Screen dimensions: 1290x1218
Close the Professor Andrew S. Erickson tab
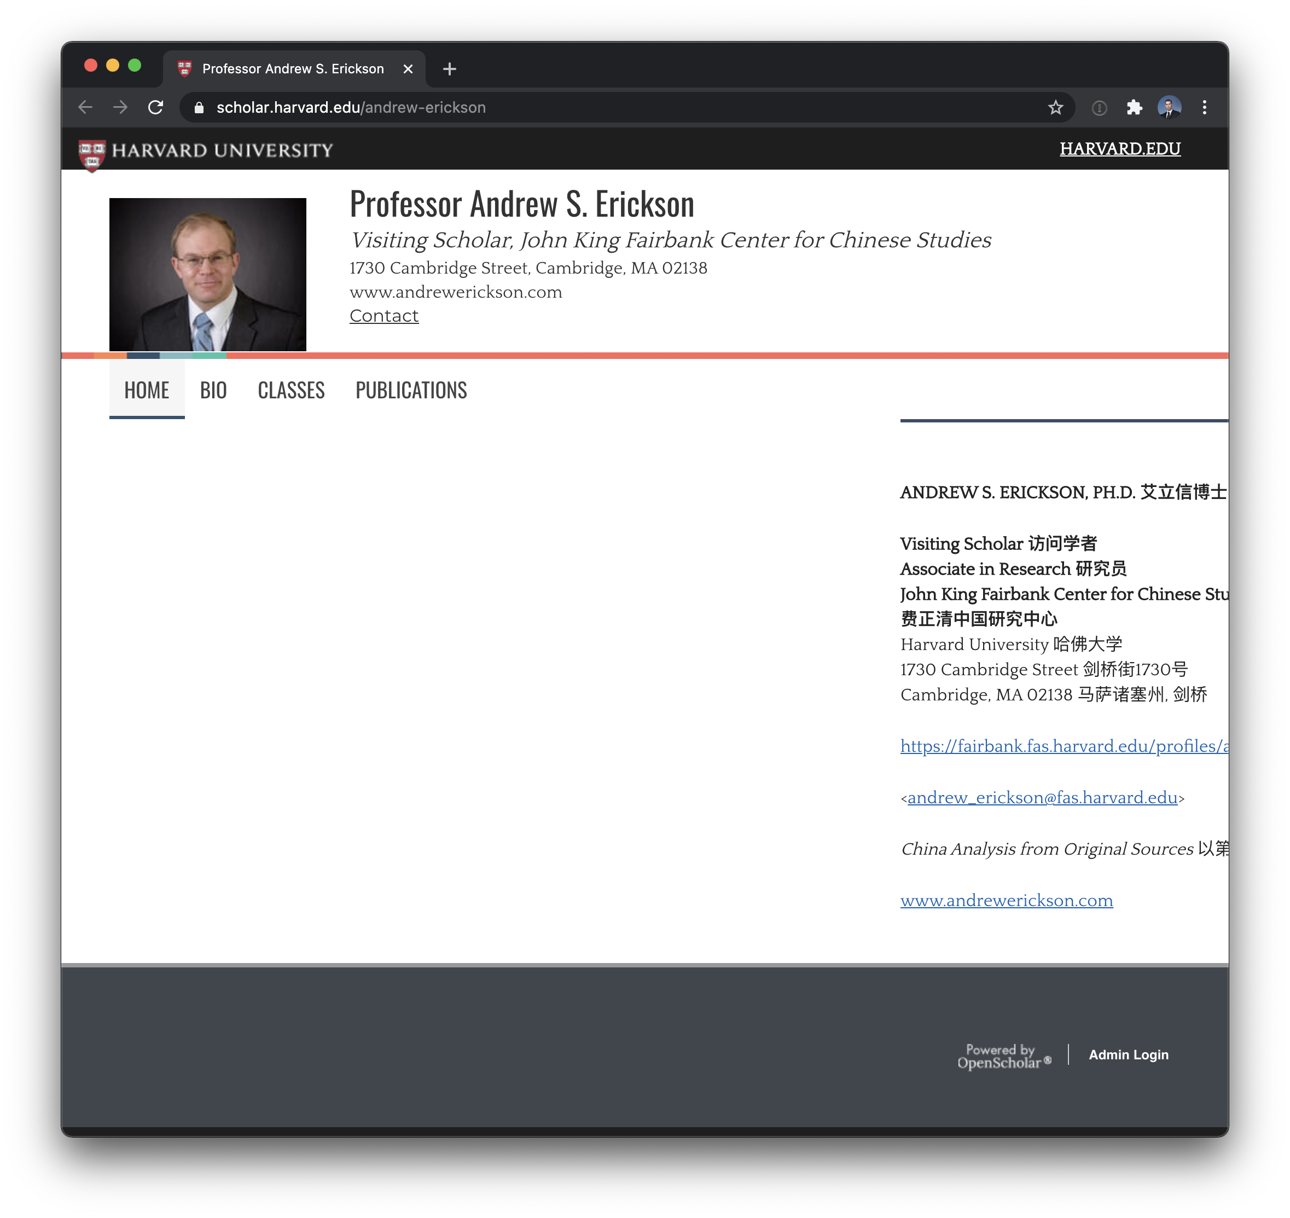point(408,69)
